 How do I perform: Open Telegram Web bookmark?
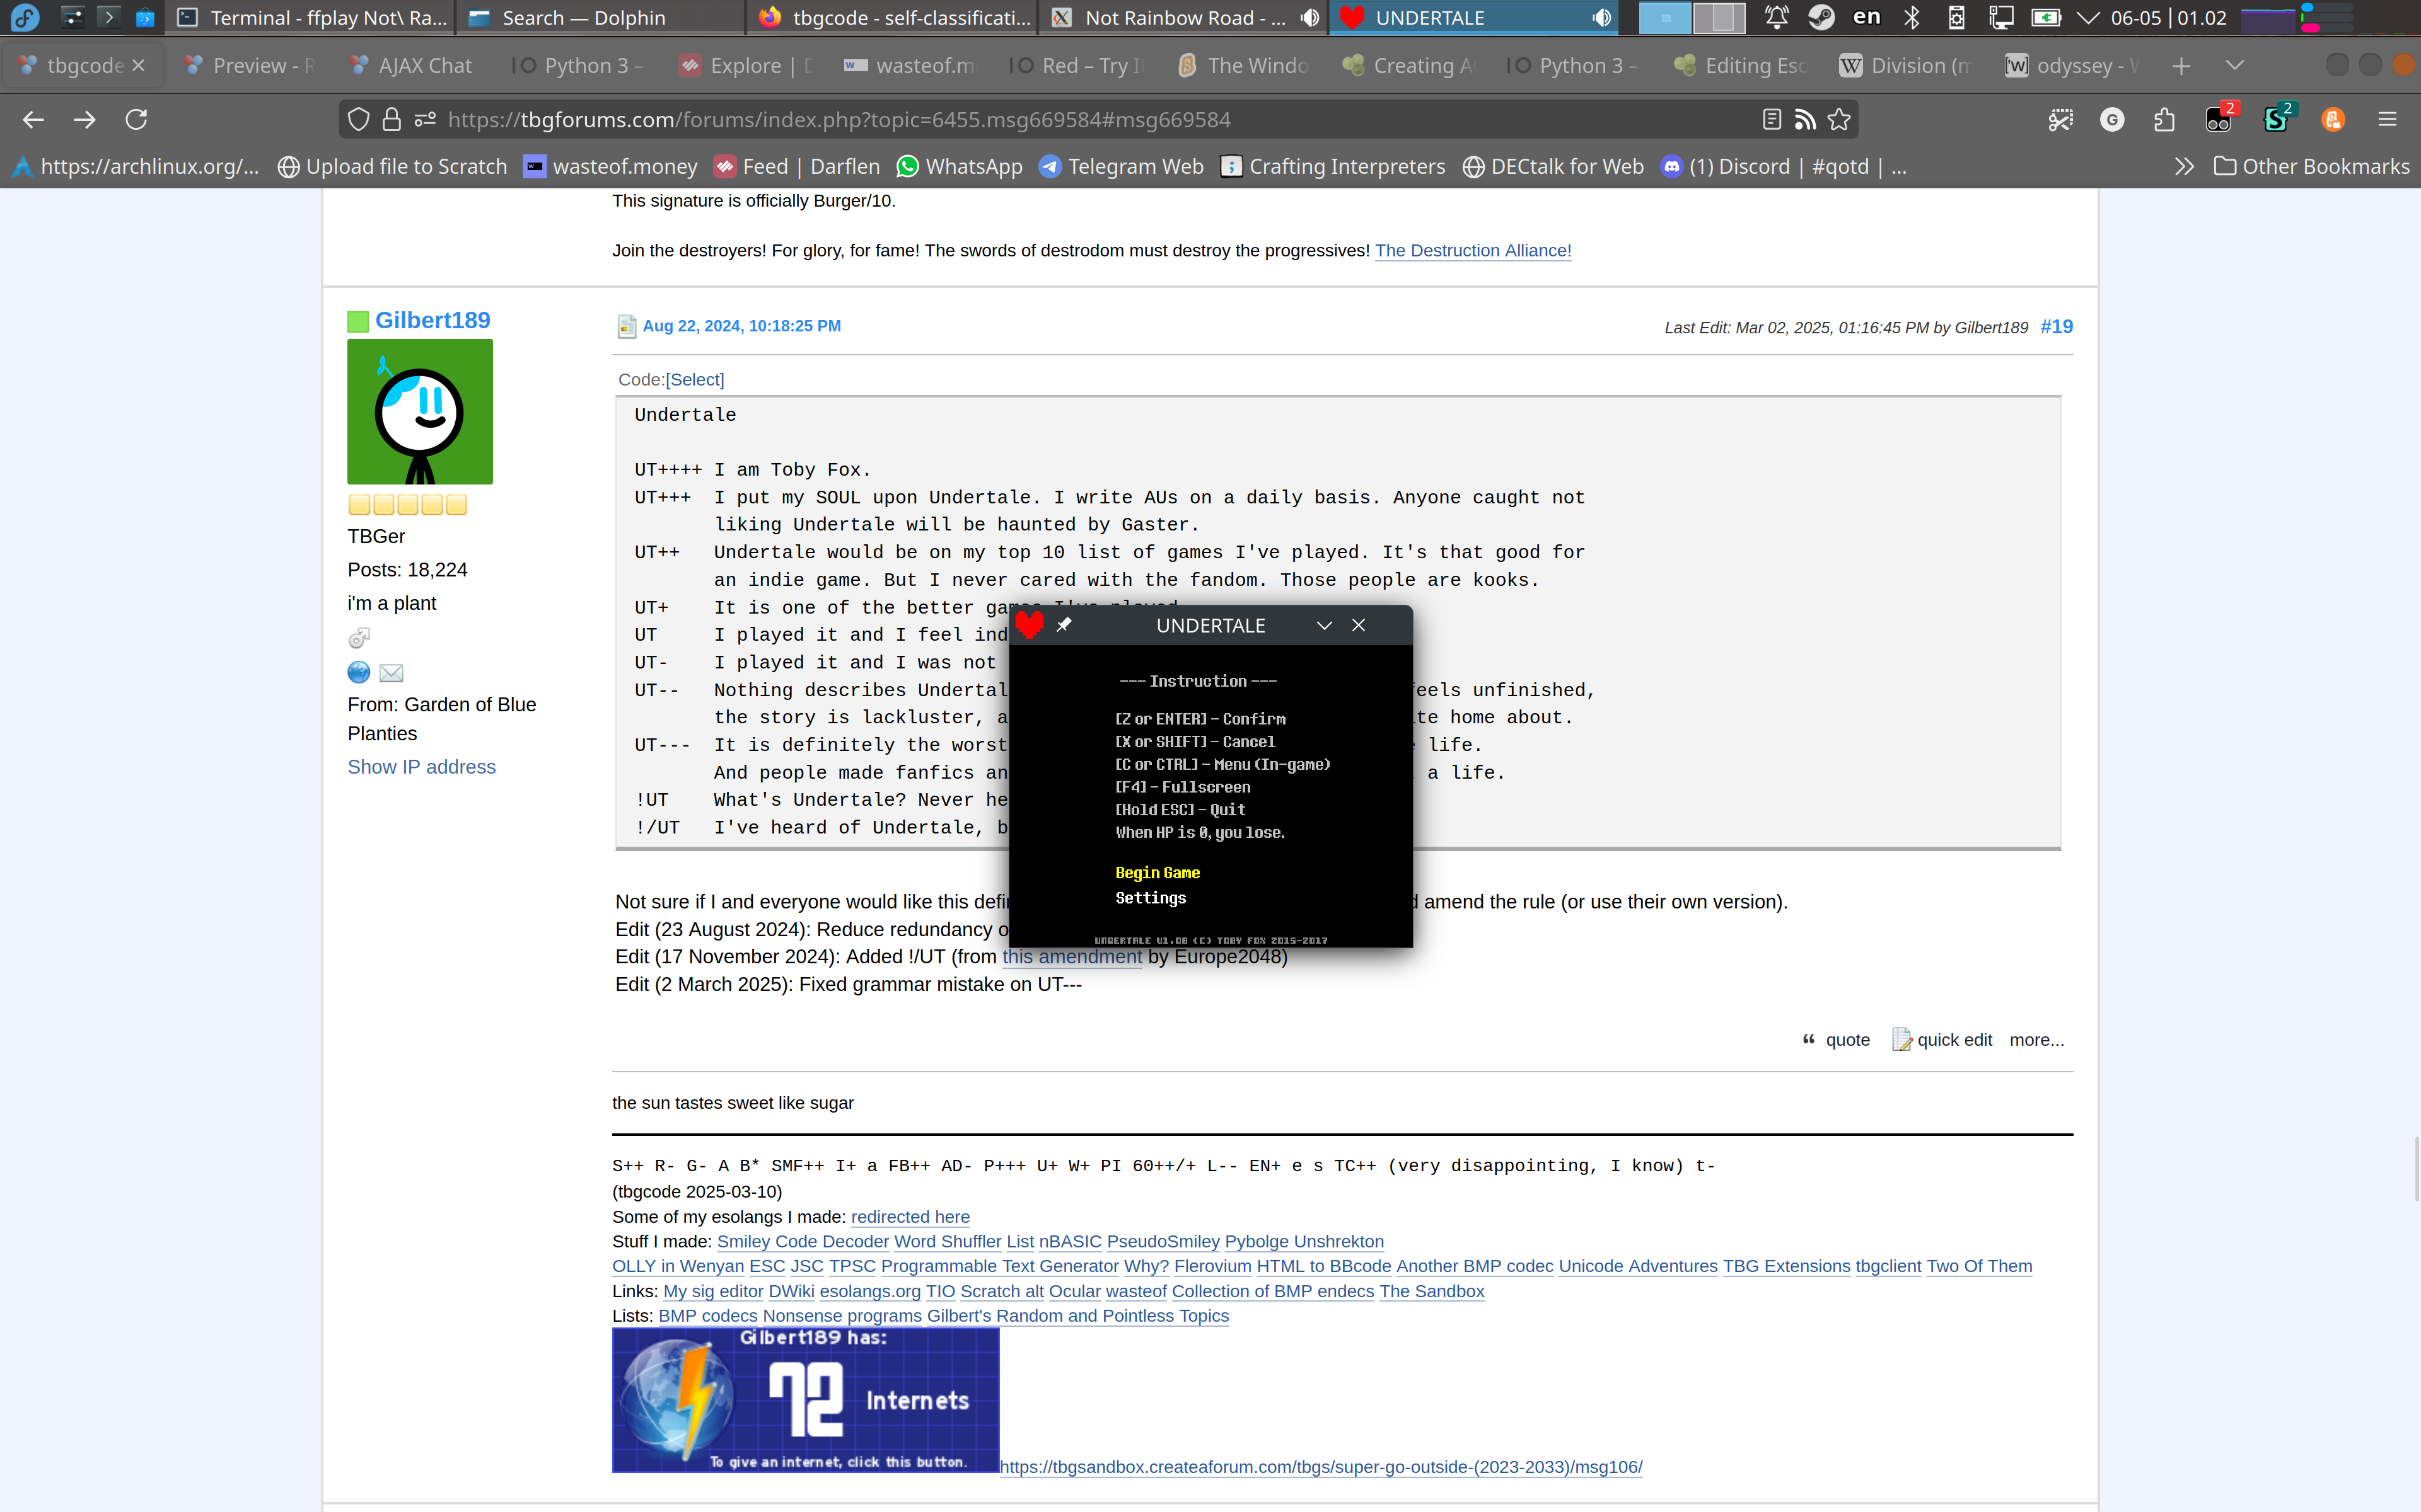click(1120, 167)
